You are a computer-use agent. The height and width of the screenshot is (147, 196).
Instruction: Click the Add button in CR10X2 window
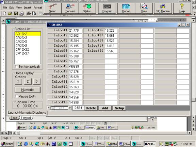[105, 108]
